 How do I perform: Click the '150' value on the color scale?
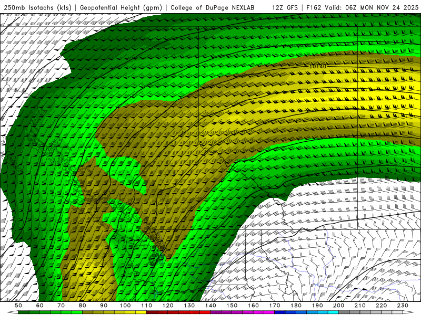point(232,306)
